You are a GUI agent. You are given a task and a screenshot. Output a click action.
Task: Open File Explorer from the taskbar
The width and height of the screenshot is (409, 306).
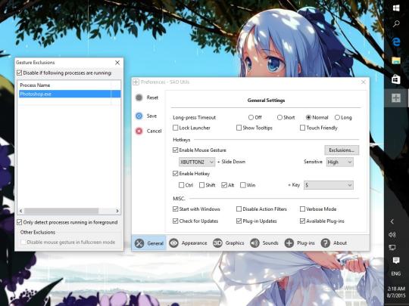click(x=396, y=60)
